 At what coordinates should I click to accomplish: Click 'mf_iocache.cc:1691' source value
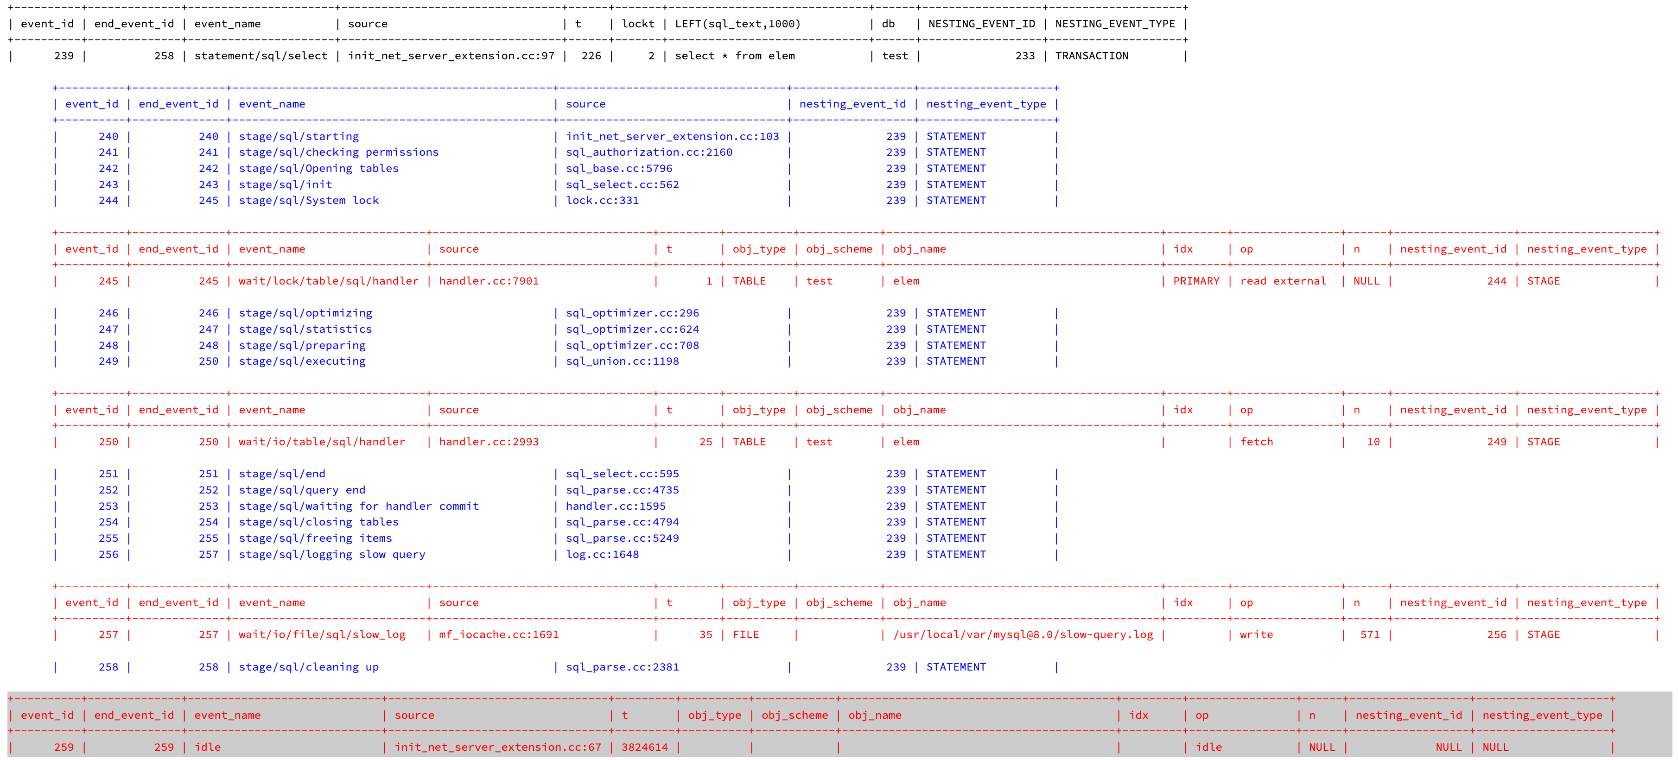(498, 635)
